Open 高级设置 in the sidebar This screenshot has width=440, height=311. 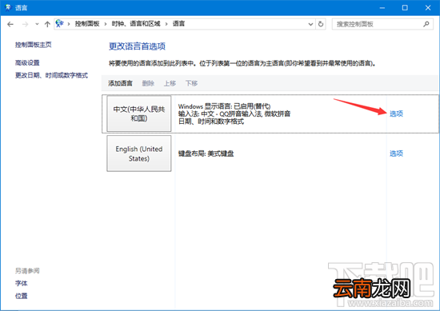pyautogui.click(x=27, y=63)
